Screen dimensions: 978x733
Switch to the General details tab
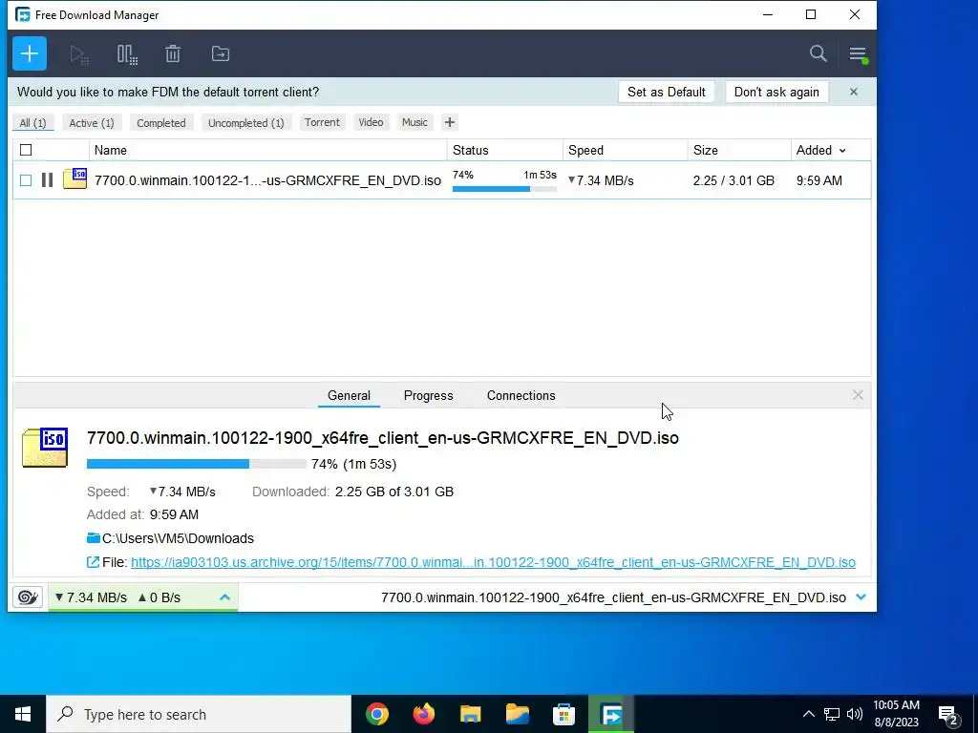click(x=349, y=396)
